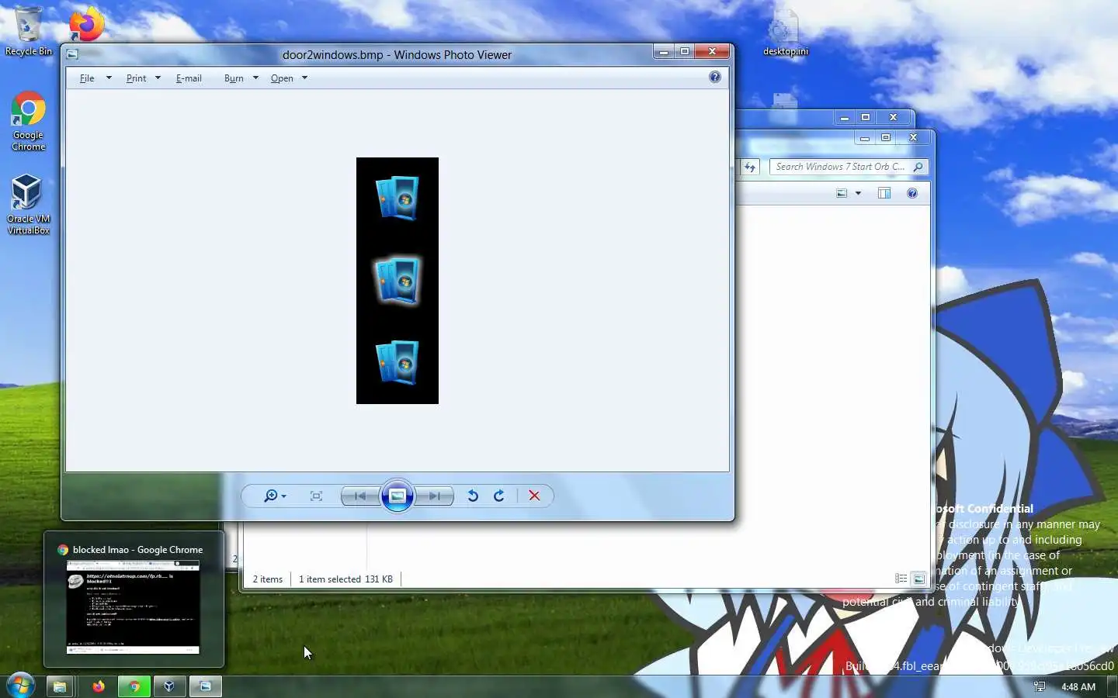The width and height of the screenshot is (1118, 698).
Task: Click the Actual size button in Photo Viewer
Action: [x=316, y=496]
